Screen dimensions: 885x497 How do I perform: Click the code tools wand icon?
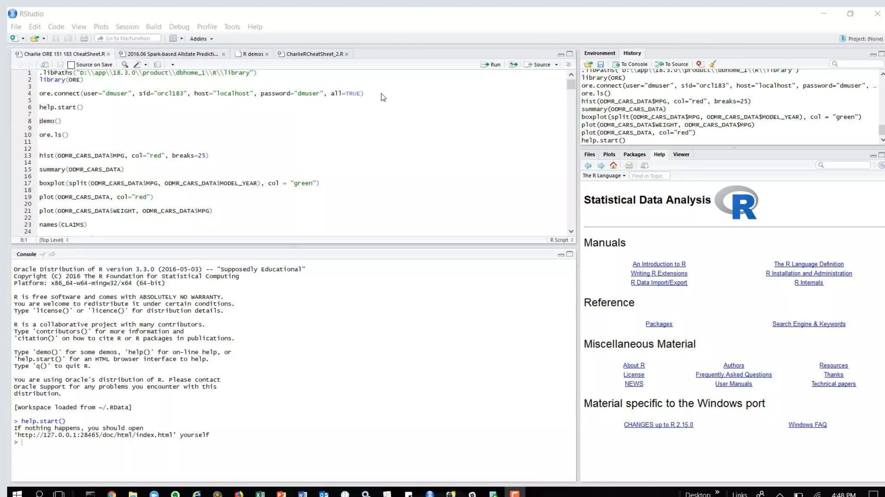pos(137,65)
